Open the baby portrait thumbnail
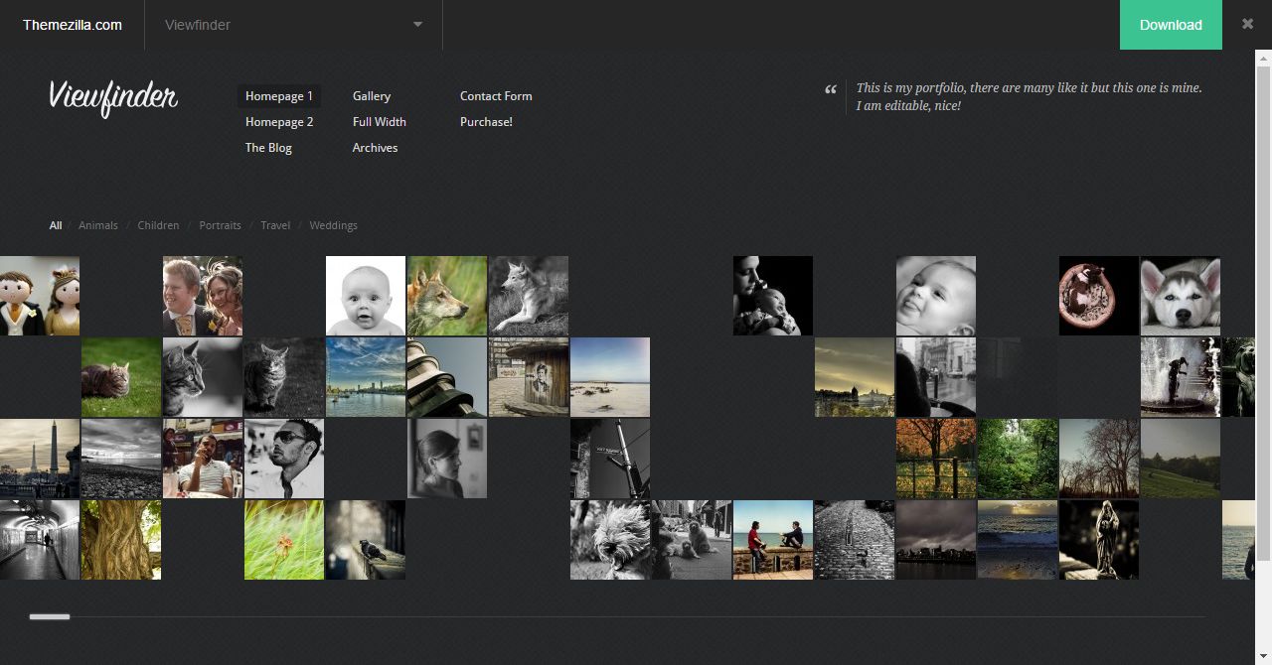The width and height of the screenshot is (1272, 665). 366,296
